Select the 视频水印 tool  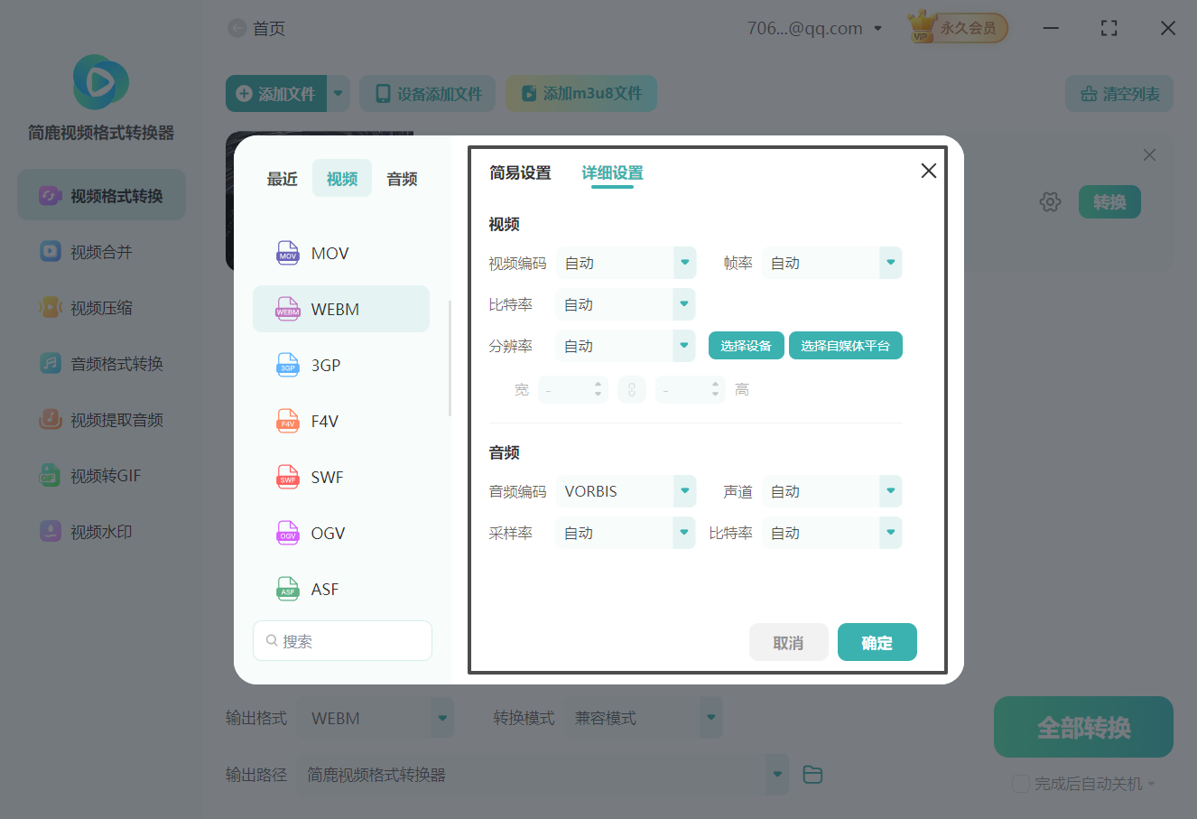pyautogui.click(x=100, y=531)
